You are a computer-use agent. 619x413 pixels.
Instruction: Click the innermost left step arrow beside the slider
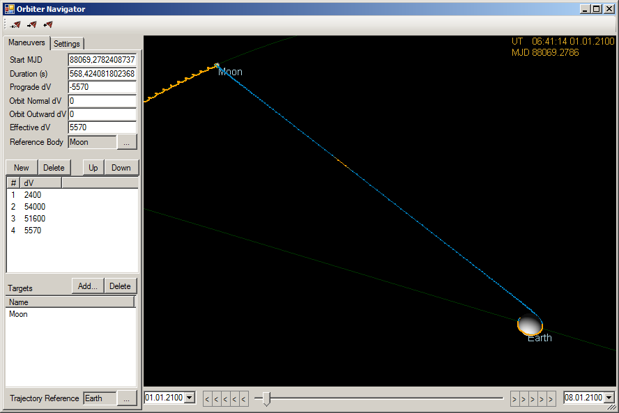pos(243,399)
